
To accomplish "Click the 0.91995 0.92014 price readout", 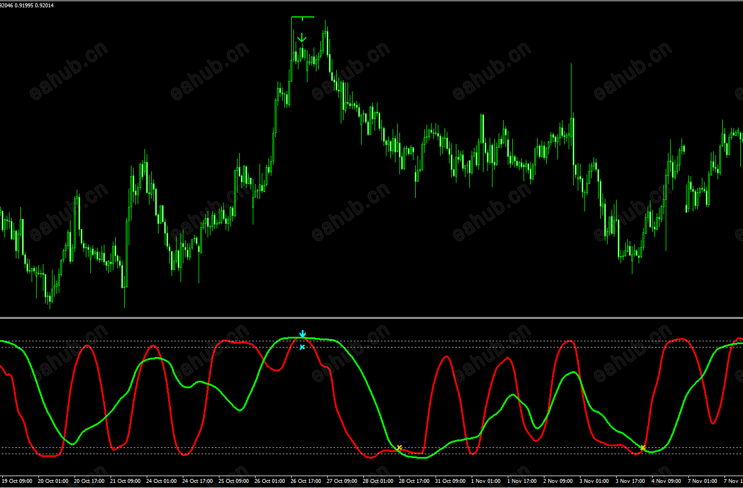I will tap(34, 5).
